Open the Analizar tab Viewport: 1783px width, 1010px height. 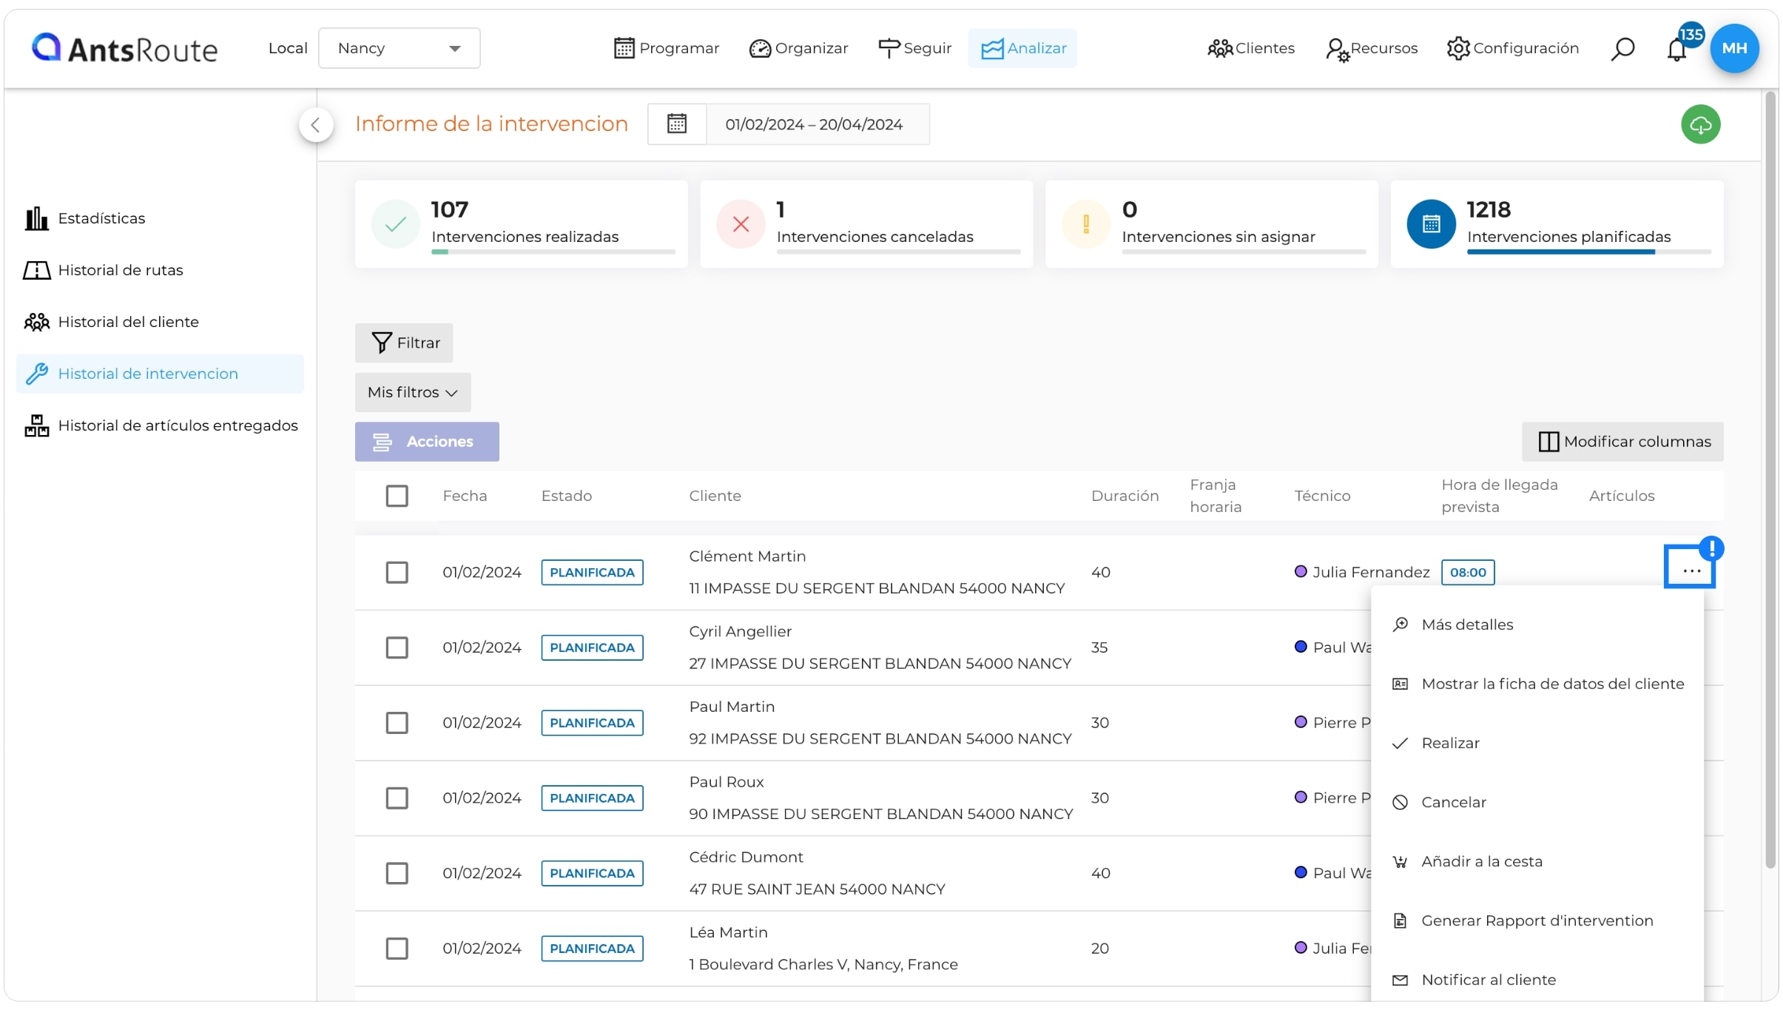[x=1022, y=48]
